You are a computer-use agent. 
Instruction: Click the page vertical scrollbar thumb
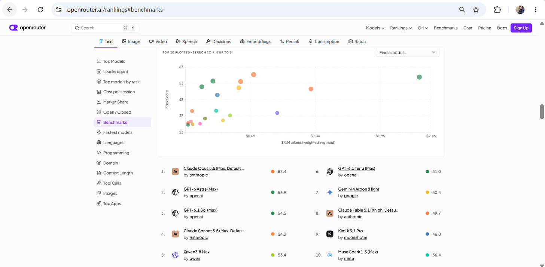click(x=542, y=111)
